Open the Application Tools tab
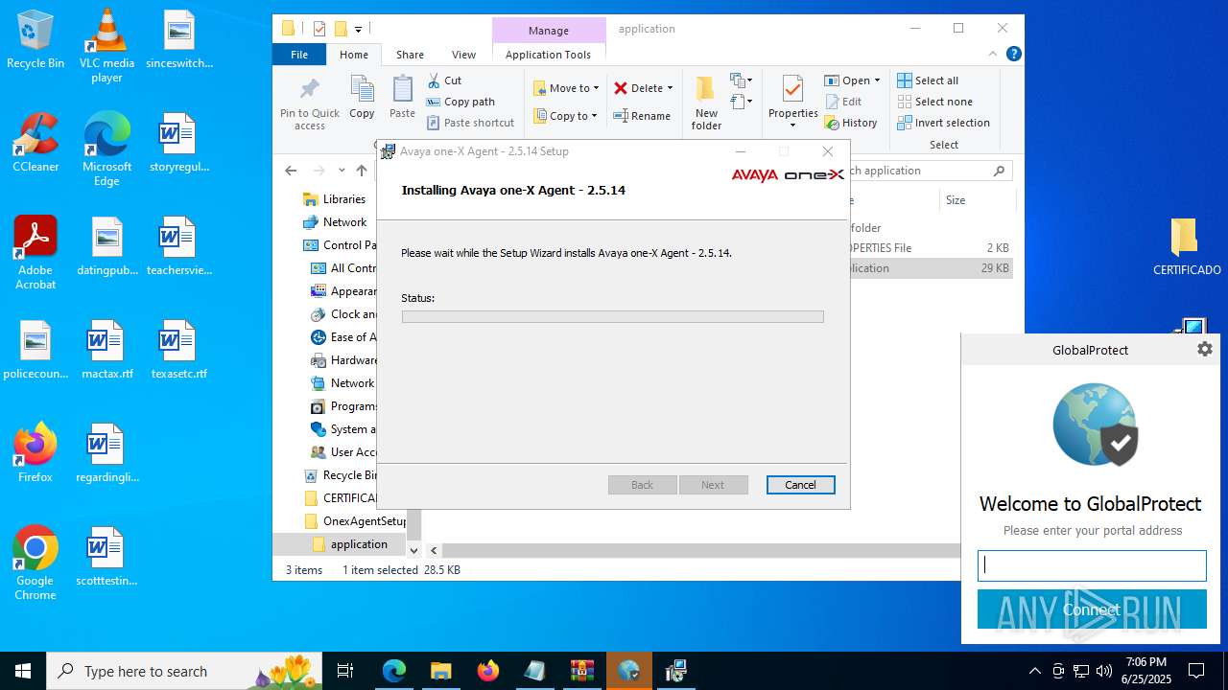Viewport: 1228px width, 690px height. 548,55
